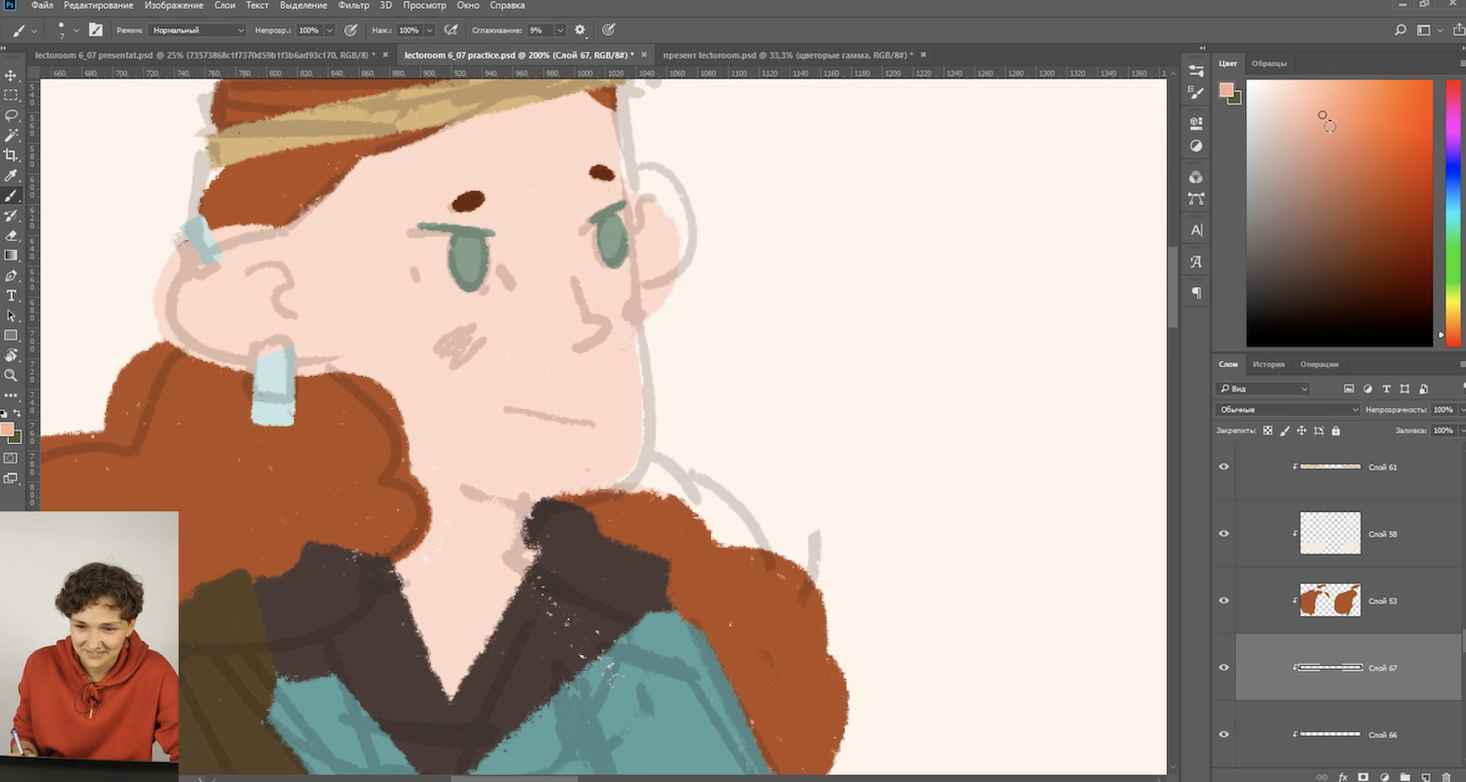Hide layer Слой 66
1466x782 pixels.
pyautogui.click(x=1224, y=734)
